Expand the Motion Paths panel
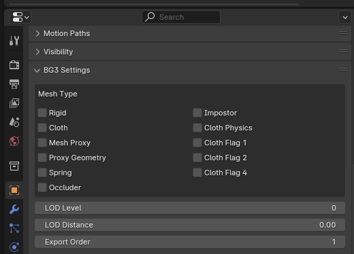The height and width of the screenshot is (254, 354). point(37,33)
